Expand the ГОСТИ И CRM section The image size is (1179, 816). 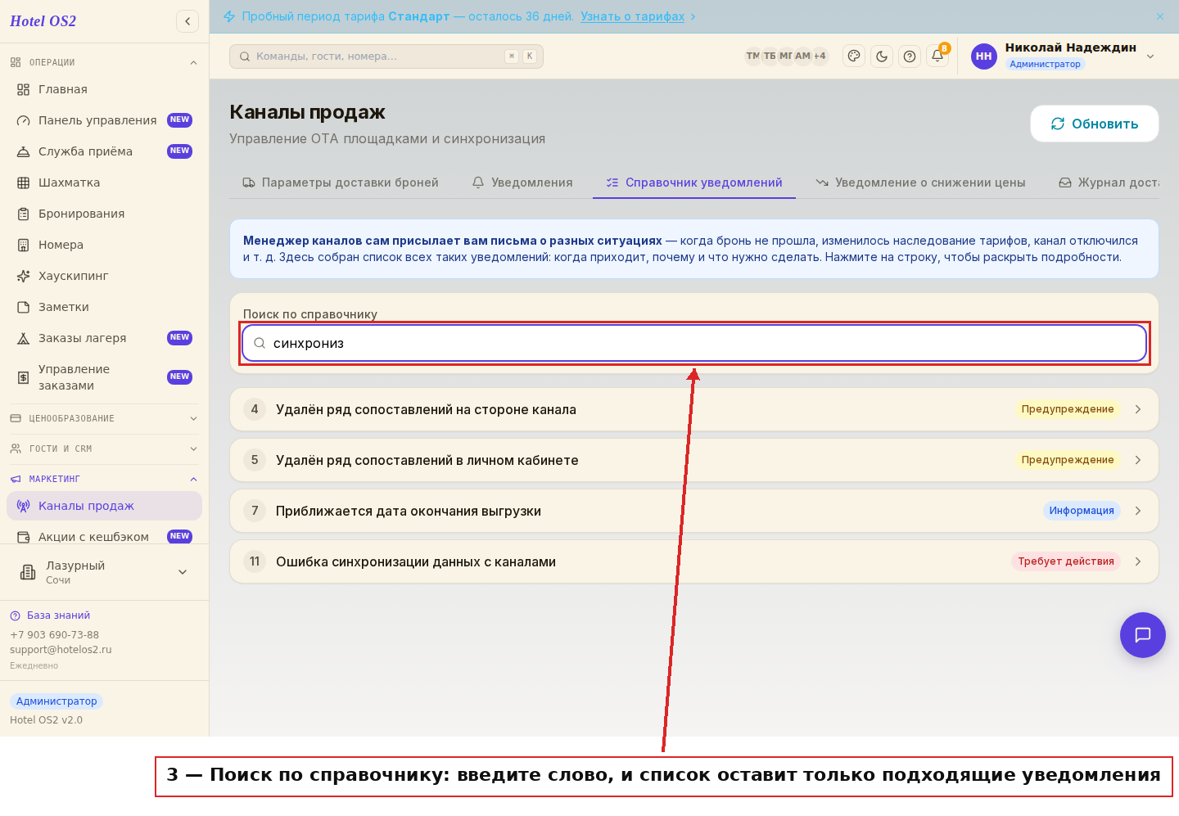104,449
